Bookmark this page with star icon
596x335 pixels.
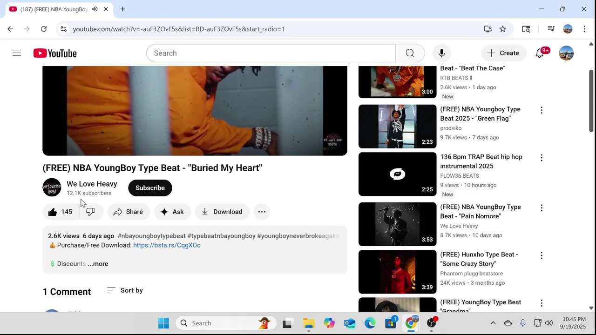pyautogui.click(x=503, y=29)
